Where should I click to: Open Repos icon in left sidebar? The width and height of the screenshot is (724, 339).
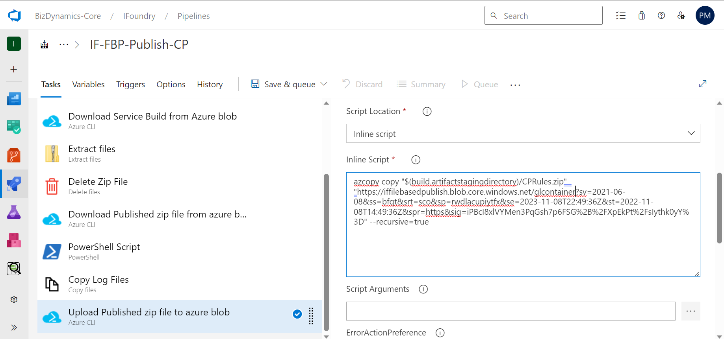tap(14, 155)
